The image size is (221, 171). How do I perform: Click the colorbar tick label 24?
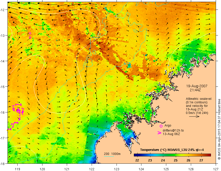coord(163,160)
